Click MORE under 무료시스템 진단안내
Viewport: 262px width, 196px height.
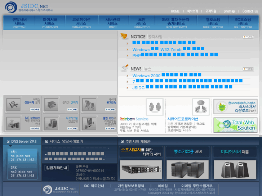click(x=72, y=128)
